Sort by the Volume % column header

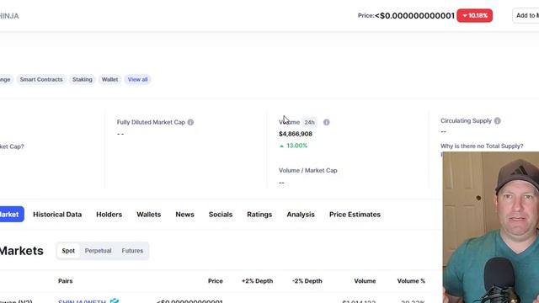pyautogui.click(x=411, y=281)
